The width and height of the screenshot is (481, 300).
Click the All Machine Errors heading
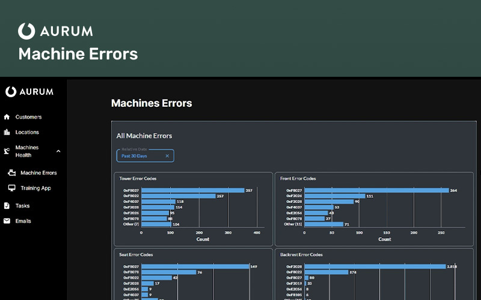point(144,136)
